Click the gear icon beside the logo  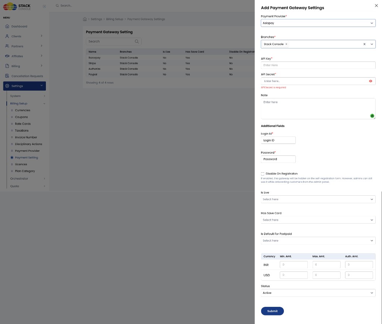tap(44, 6)
